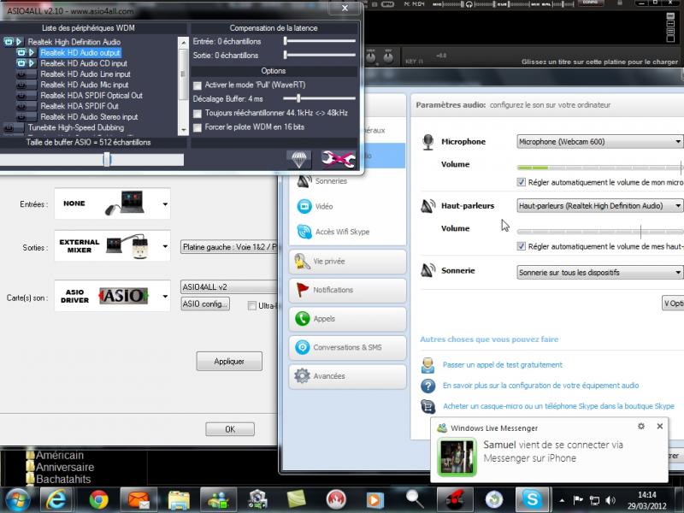The height and width of the screenshot is (513, 684).
Task: Click the ASIO buffer size slider handle
Action: (x=107, y=159)
